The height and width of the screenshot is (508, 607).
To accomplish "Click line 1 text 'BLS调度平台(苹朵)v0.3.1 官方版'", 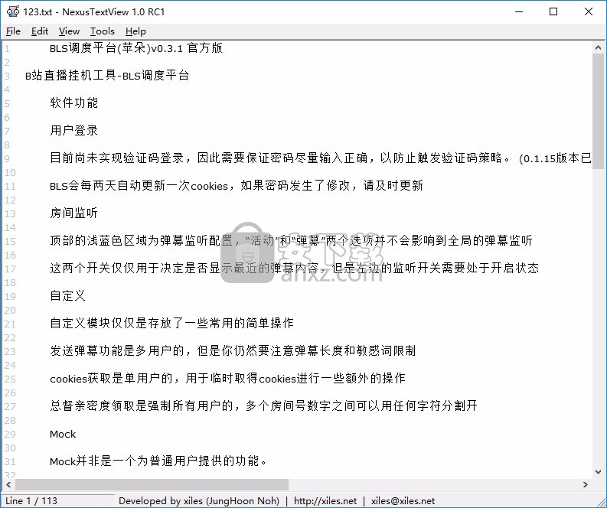I will point(136,48).
